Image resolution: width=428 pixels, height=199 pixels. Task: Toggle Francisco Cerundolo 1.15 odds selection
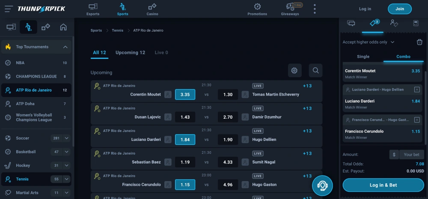tap(185, 184)
